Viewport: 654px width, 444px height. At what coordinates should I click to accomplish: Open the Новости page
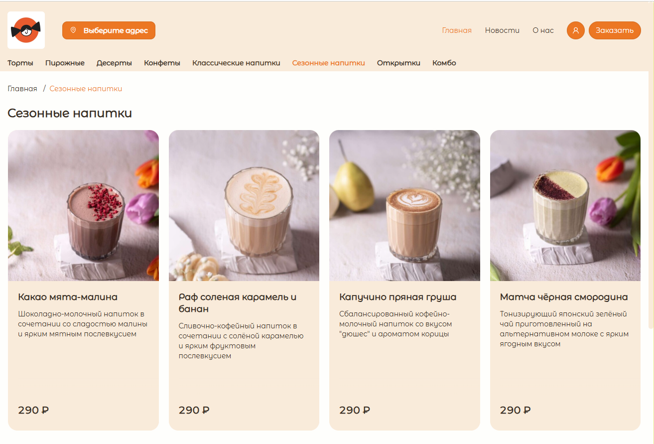(502, 30)
